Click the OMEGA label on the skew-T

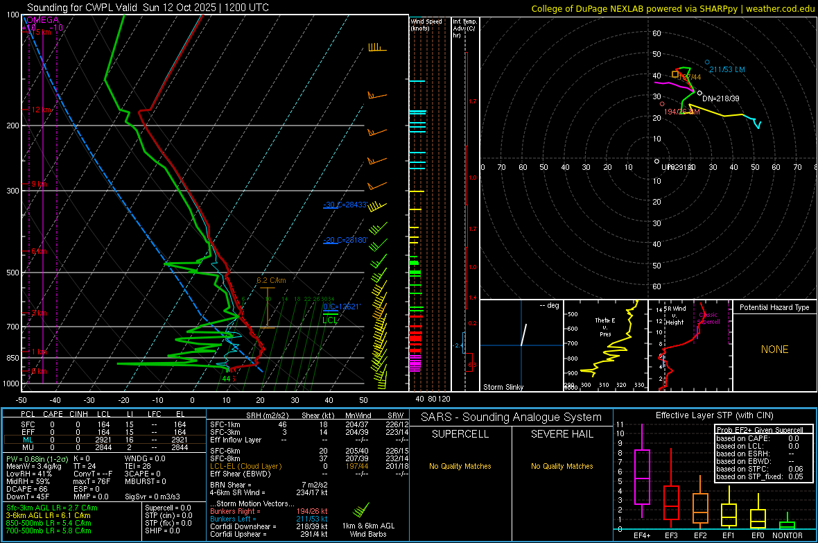tap(43, 20)
